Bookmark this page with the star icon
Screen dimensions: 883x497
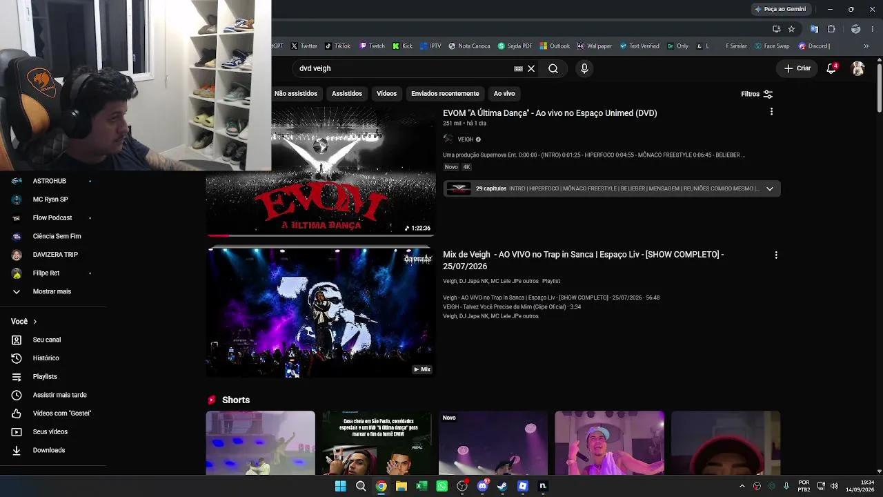pos(791,29)
